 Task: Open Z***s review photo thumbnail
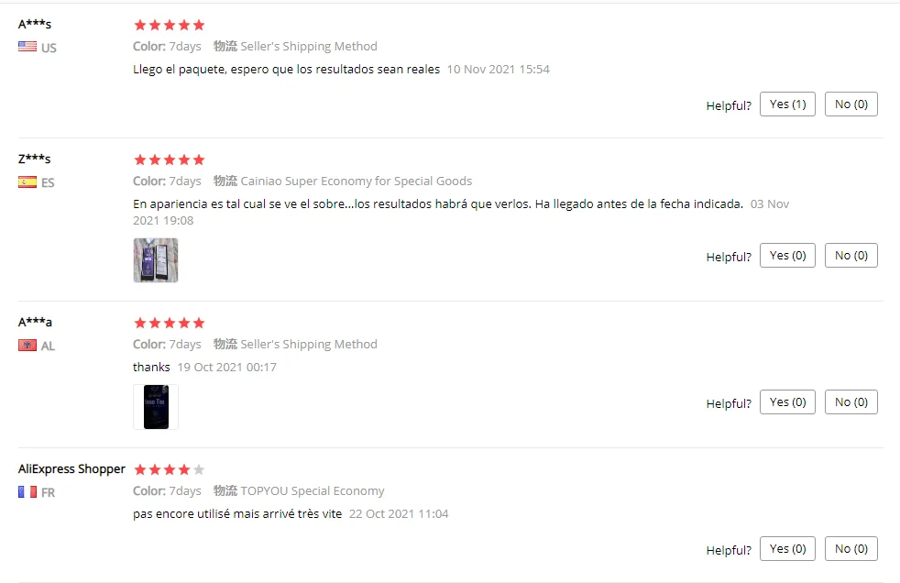pyautogui.click(x=156, y=260)
